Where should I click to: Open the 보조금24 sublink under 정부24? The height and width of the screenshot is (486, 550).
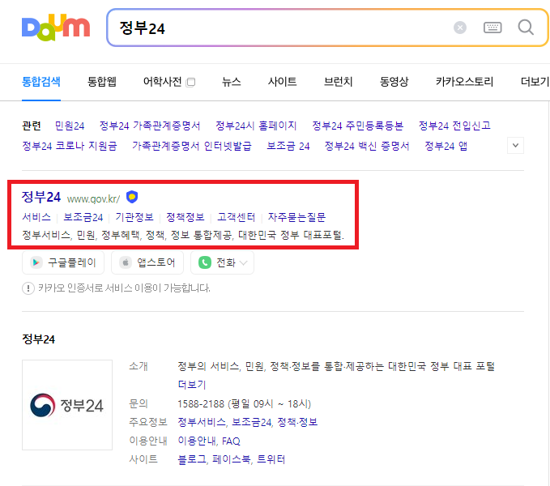pos(83,217)
